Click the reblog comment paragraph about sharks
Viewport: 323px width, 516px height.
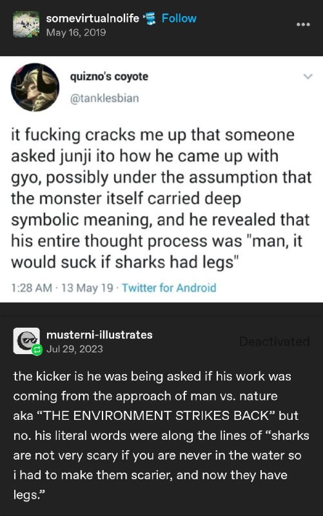tap(161, 435)
